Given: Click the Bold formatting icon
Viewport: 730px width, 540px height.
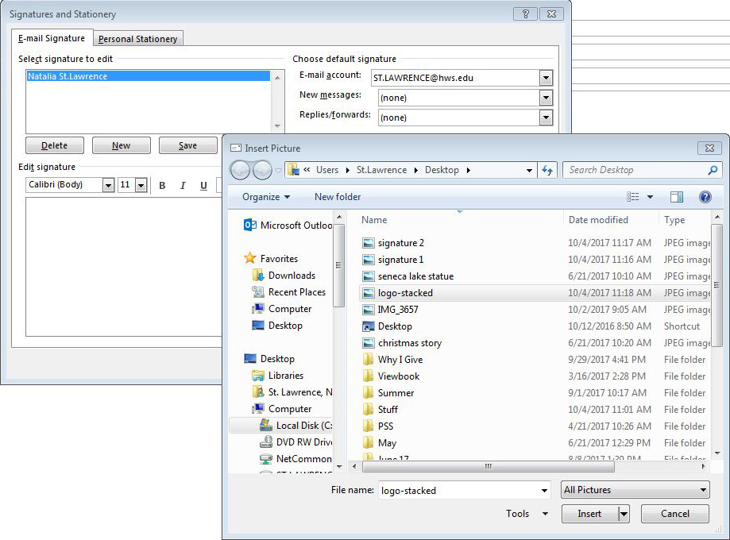Looking at the screenshot, I should click(162, 185).
